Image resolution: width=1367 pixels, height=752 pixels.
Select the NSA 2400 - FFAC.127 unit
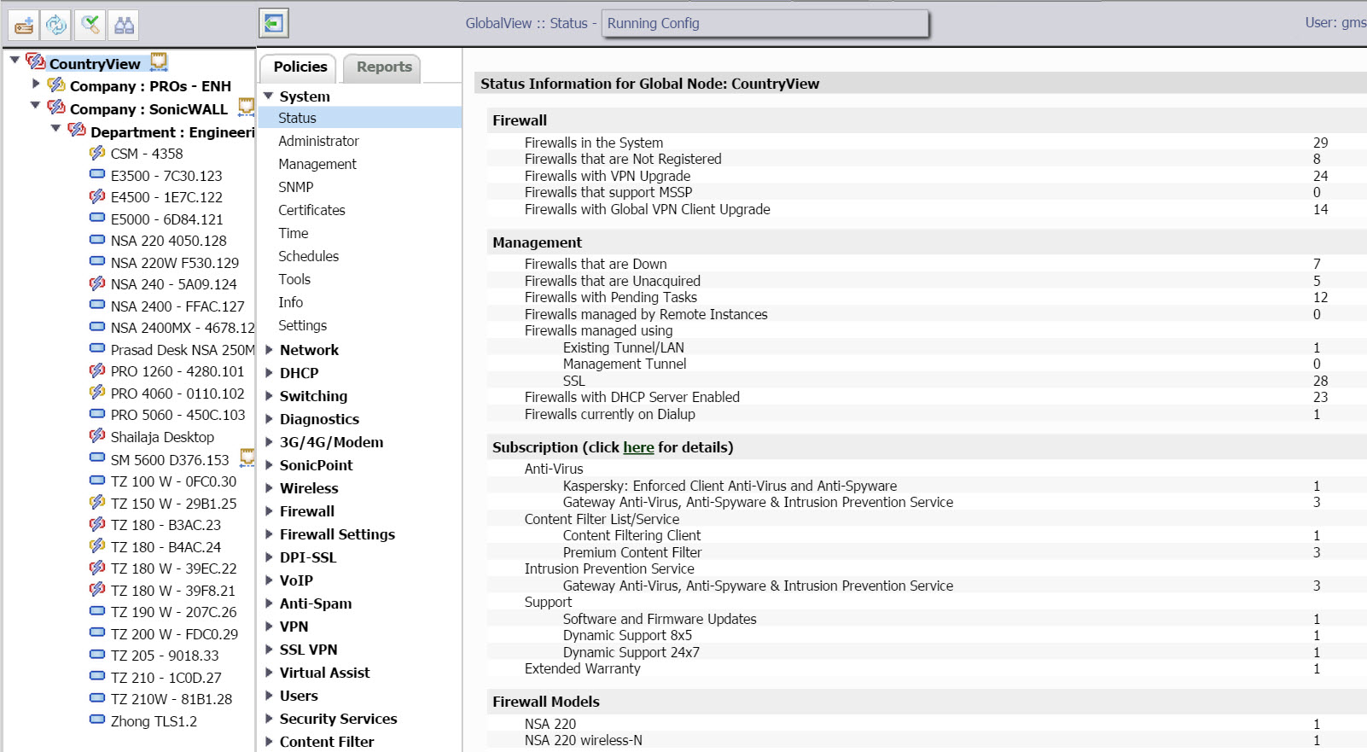(177, 306)
